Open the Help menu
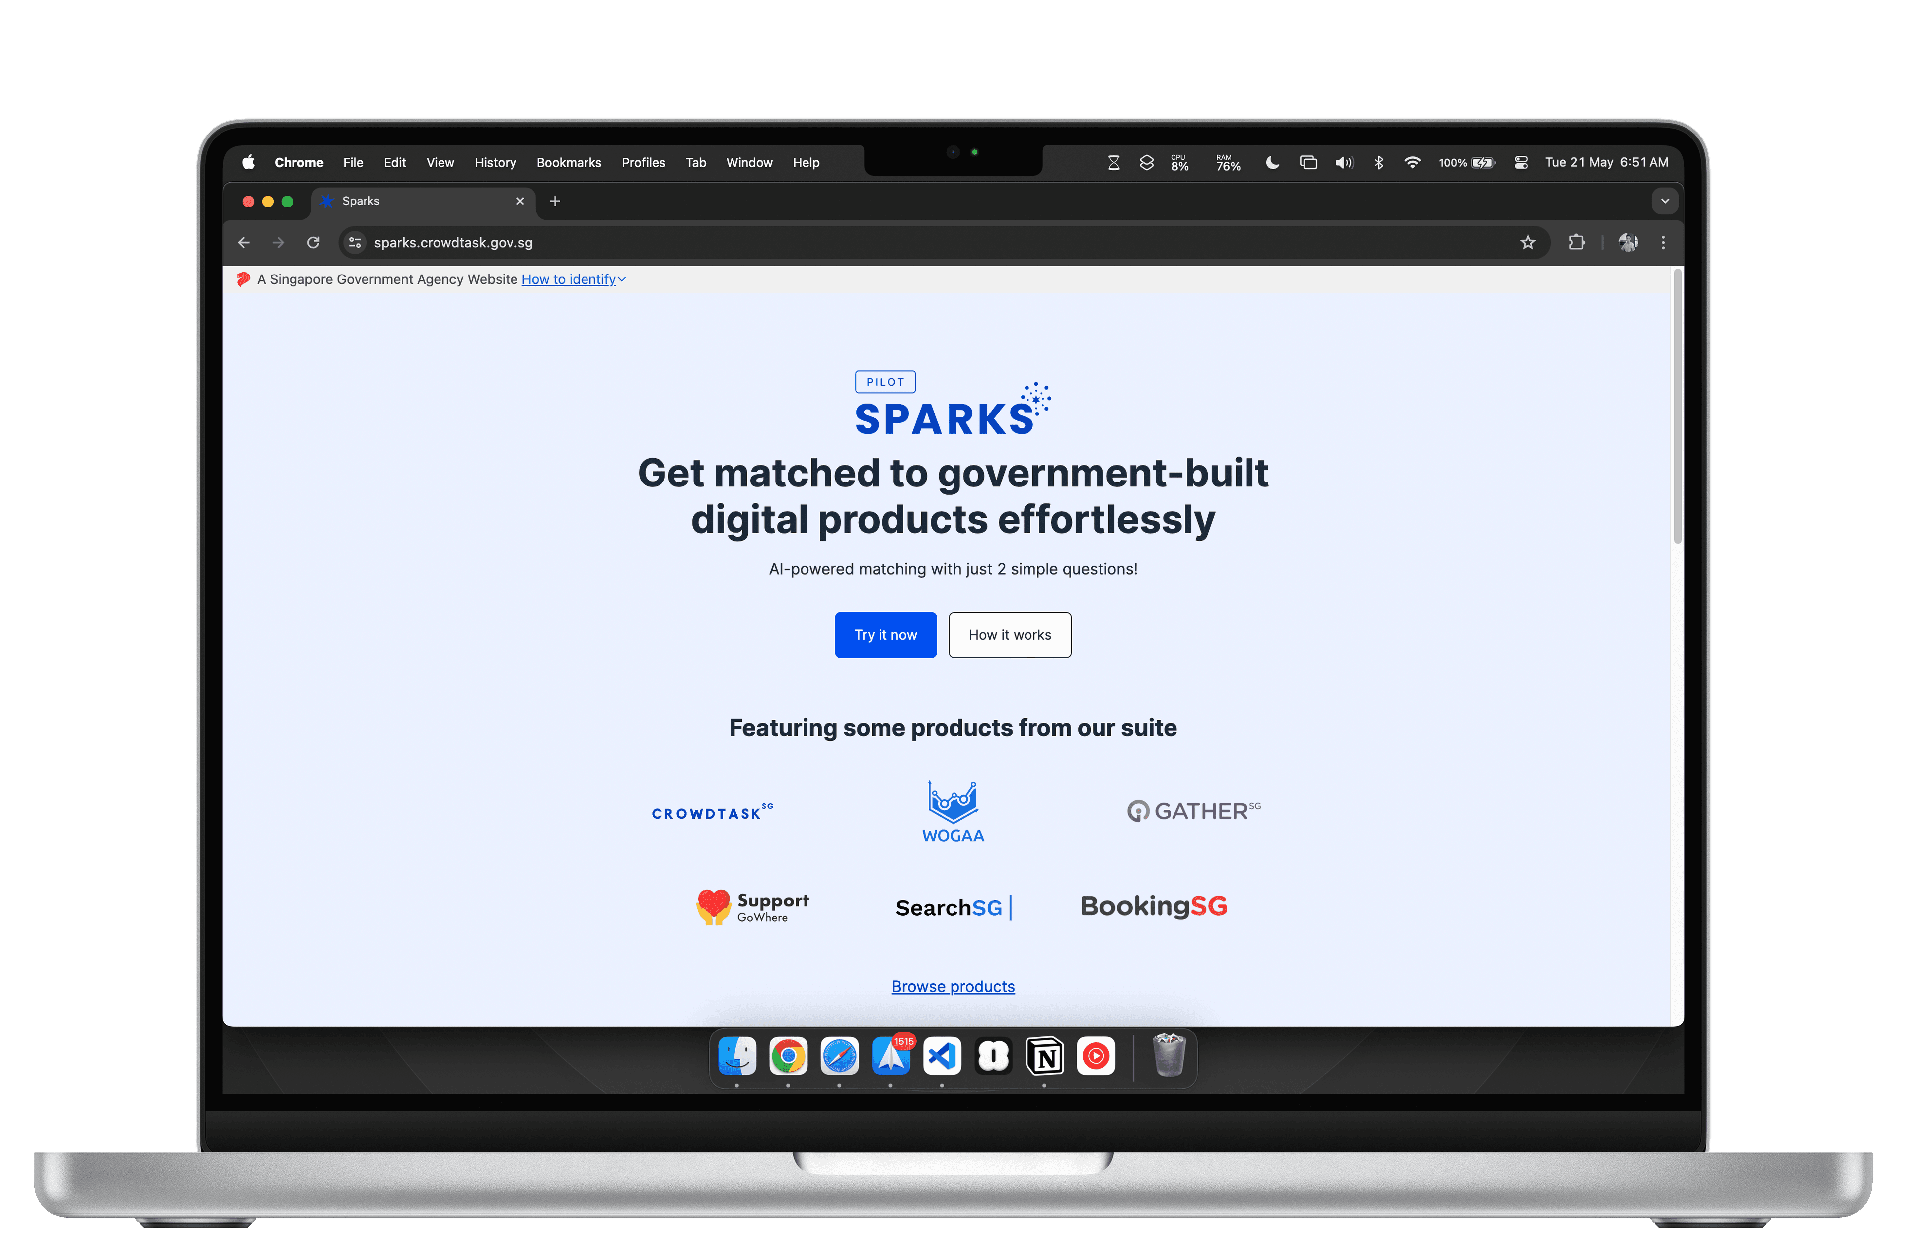 point(806,163)
